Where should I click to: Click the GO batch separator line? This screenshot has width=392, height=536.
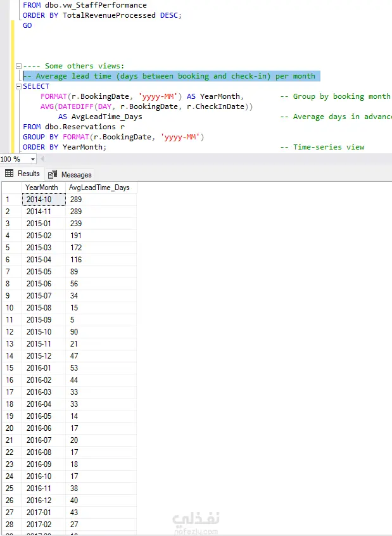27,25
